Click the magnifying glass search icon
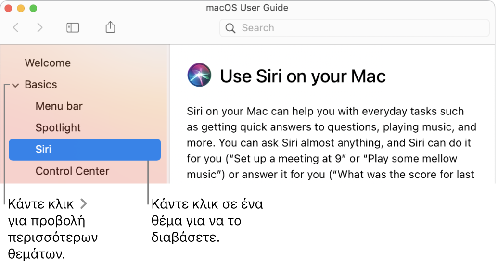Viewport: 498px width, 265px height. (230, 28)
